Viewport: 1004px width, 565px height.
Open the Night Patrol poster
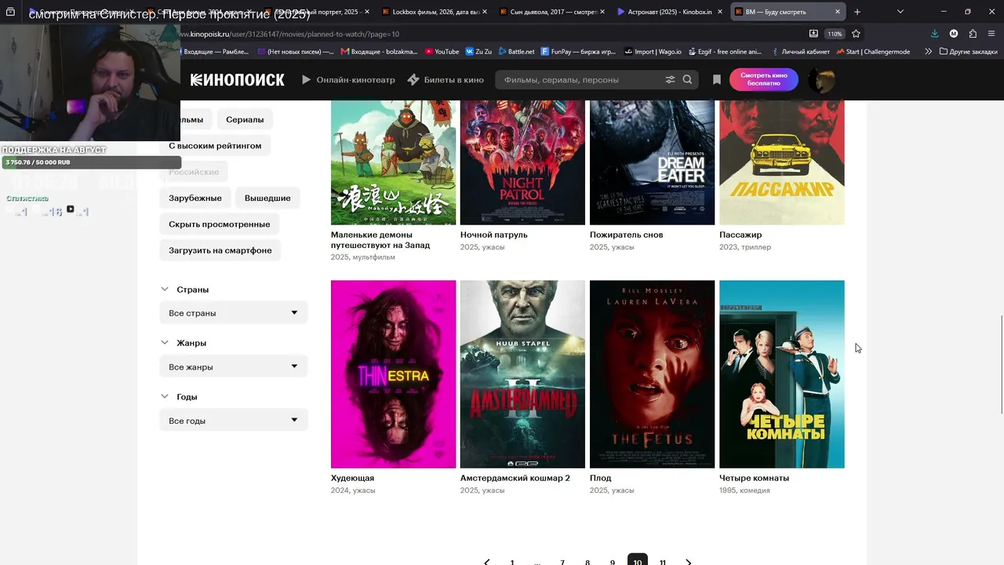coord(522,162)
